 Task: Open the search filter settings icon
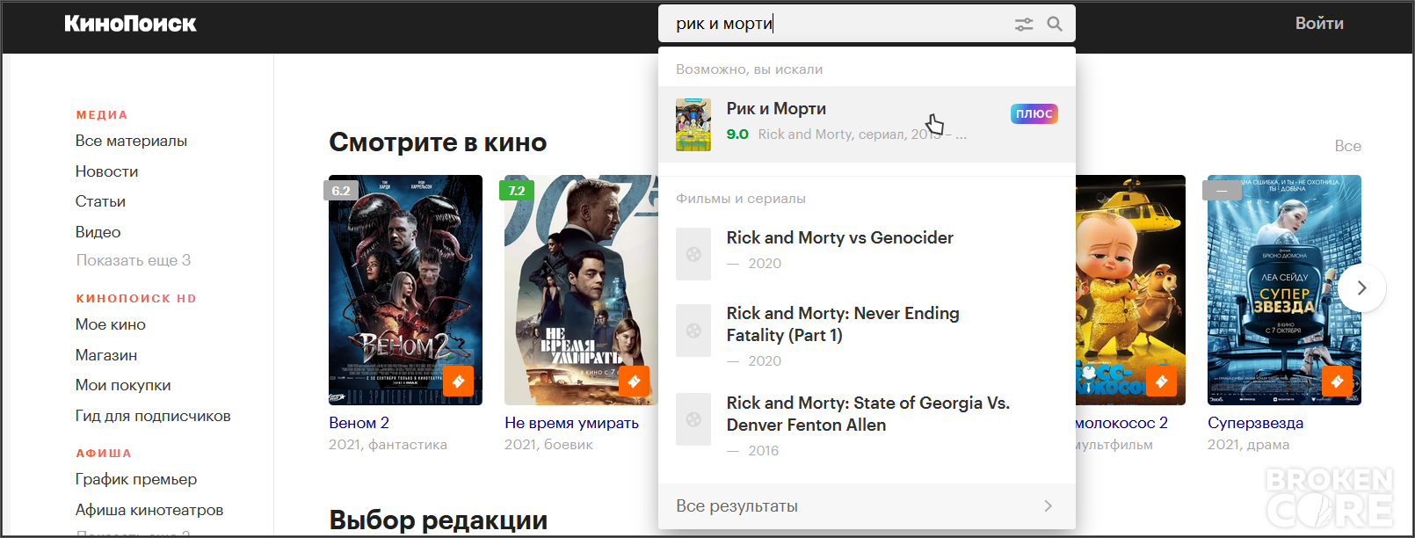click(x=1024, y=25)
